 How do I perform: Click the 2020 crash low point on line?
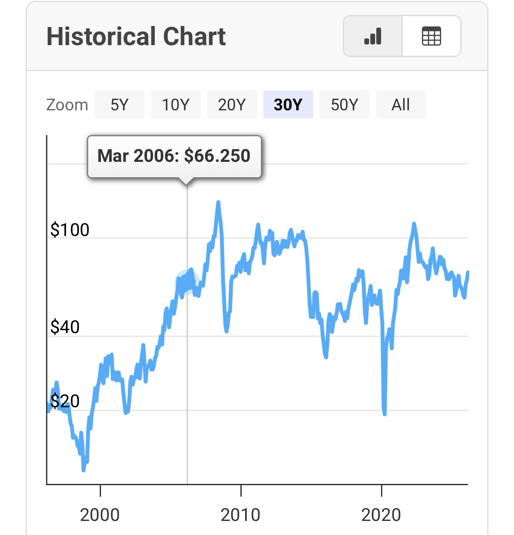pos(384,413)
